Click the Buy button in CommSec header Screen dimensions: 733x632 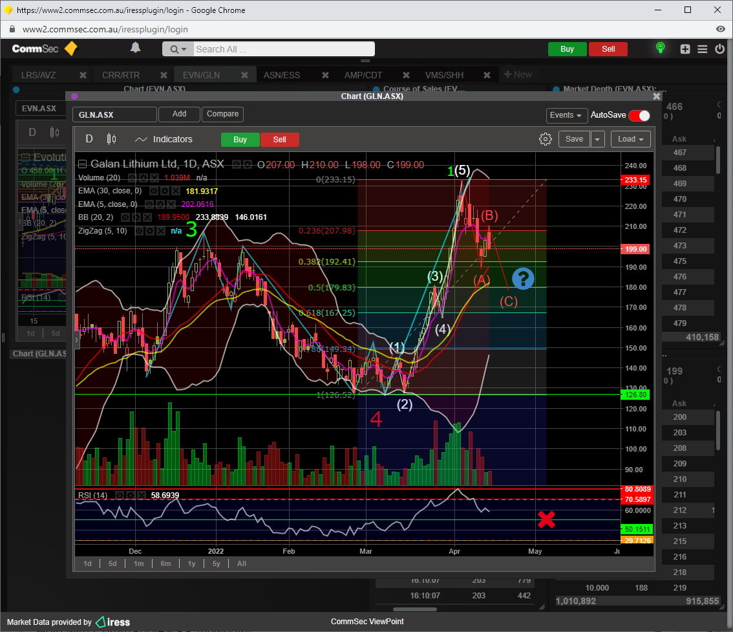tap(567, 49)
